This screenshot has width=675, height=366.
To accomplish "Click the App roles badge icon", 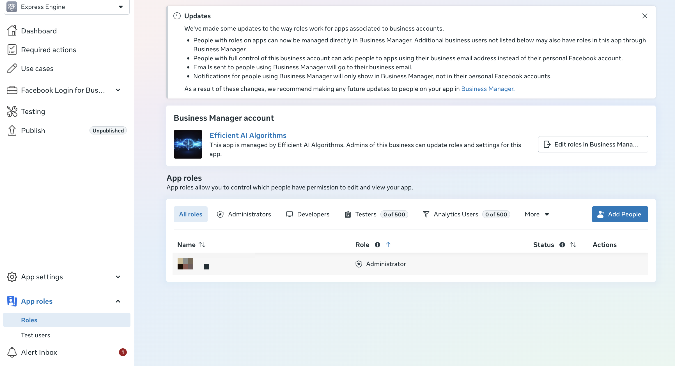I will coord(12,301).
